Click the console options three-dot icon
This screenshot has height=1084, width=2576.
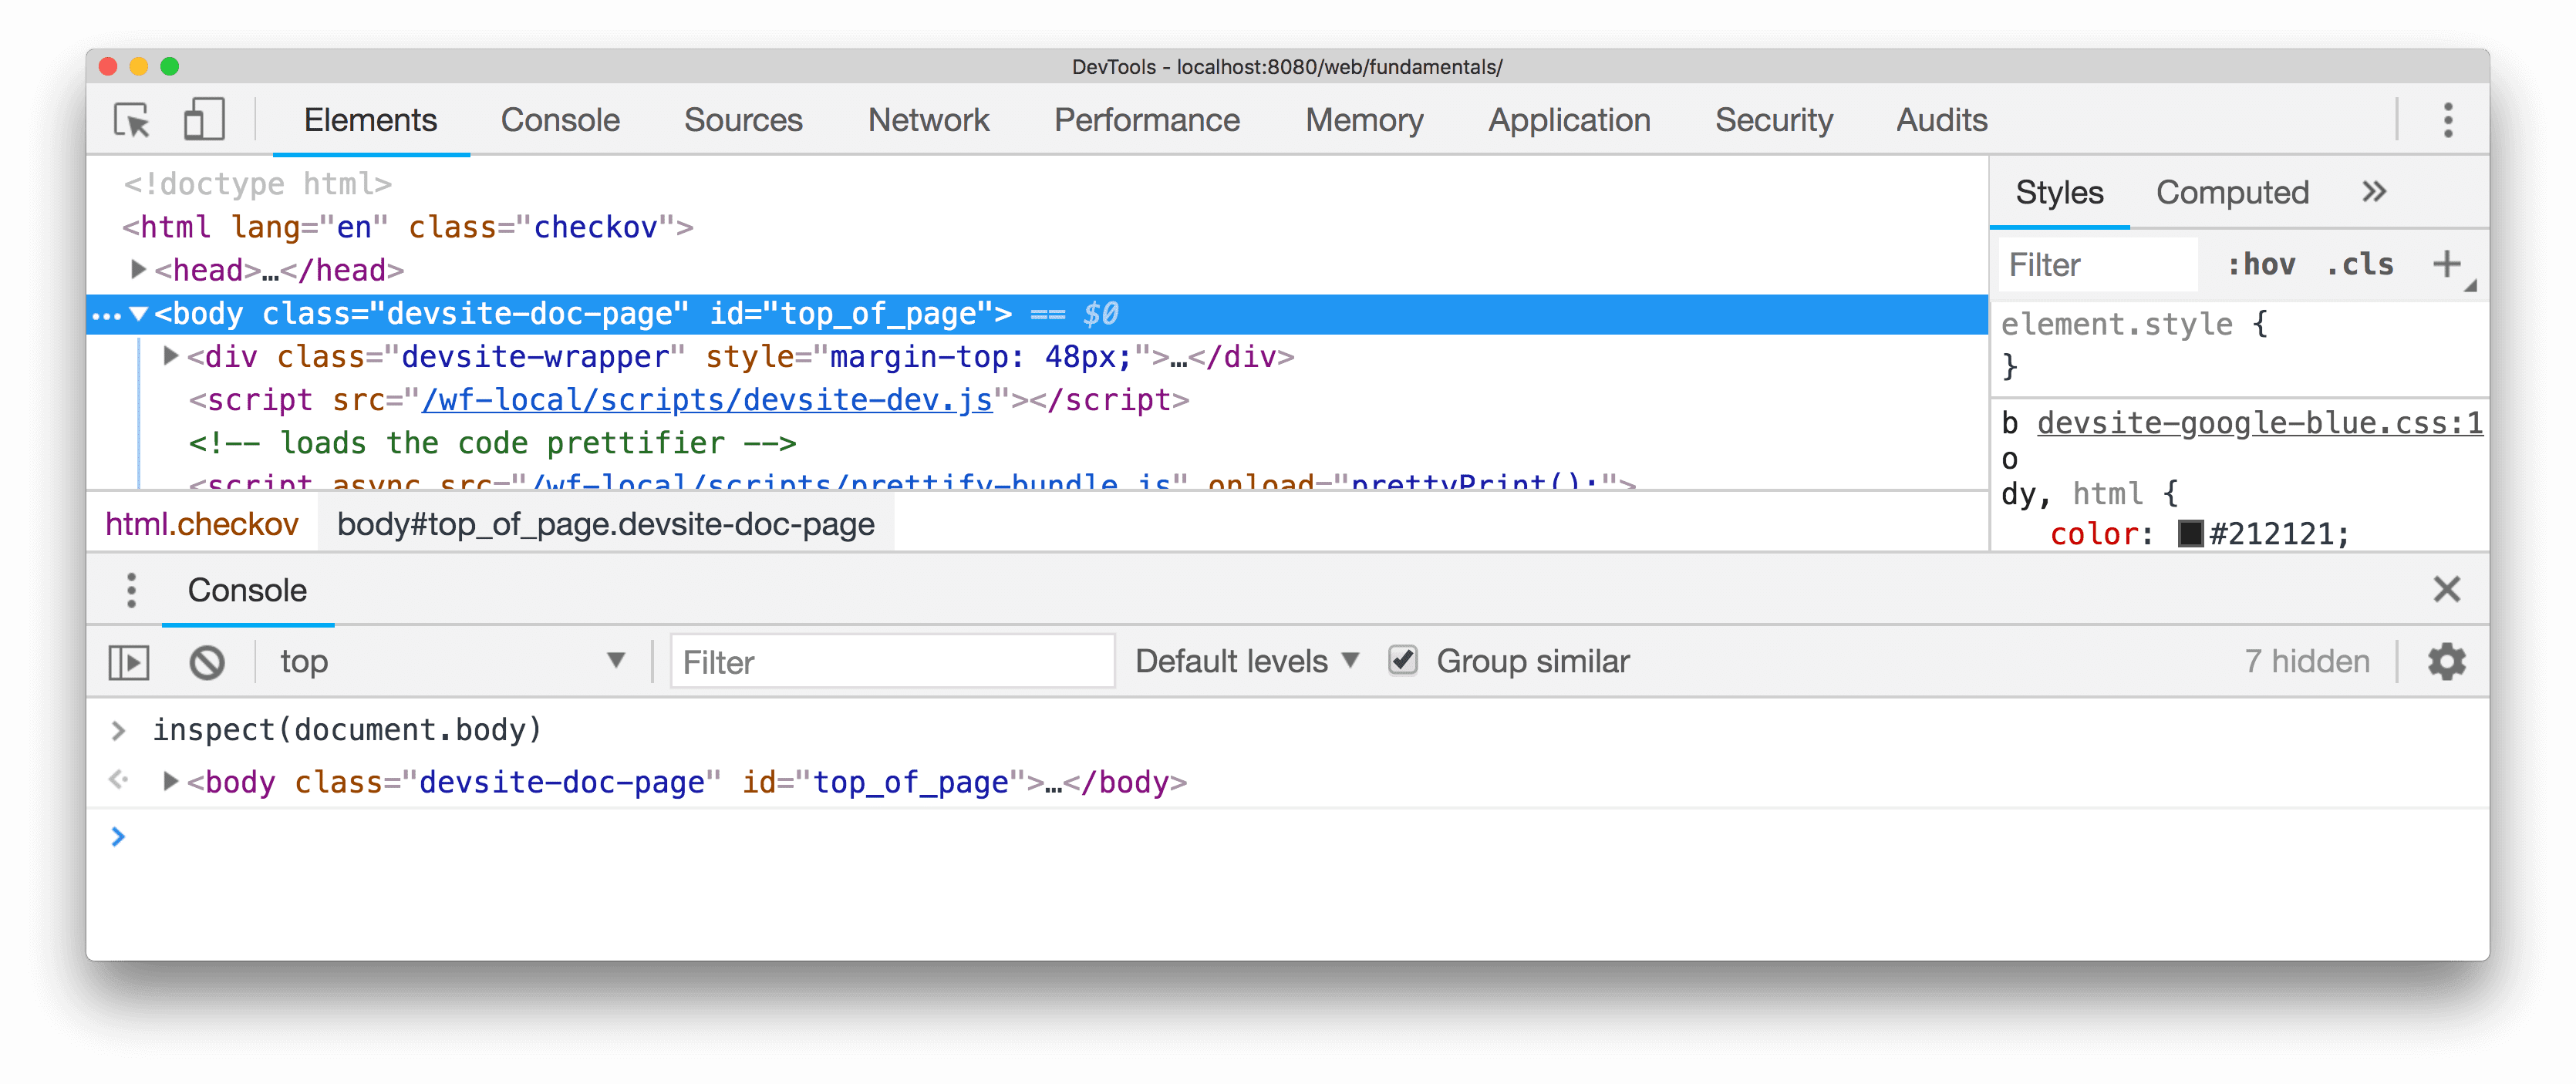coord(131,590)
